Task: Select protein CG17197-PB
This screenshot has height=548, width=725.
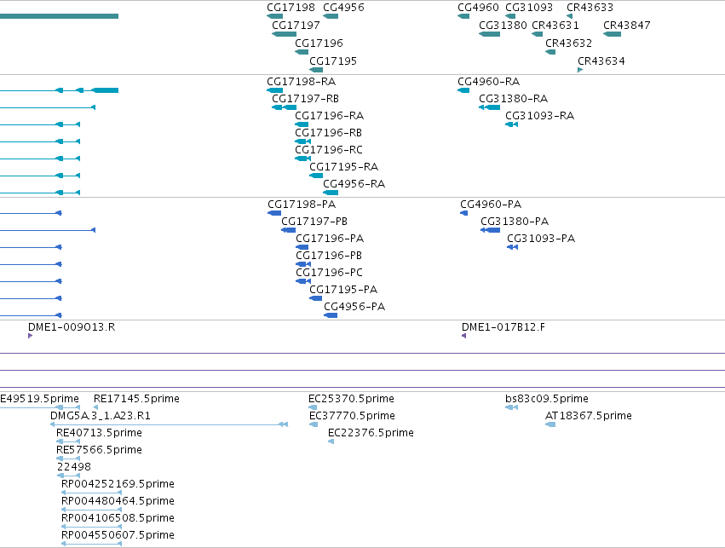Action: (x=289, y=230)
